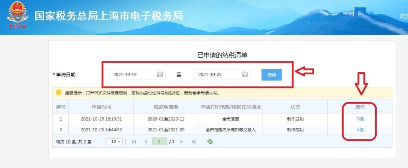Go to first page of results

(x=134, y=142)
